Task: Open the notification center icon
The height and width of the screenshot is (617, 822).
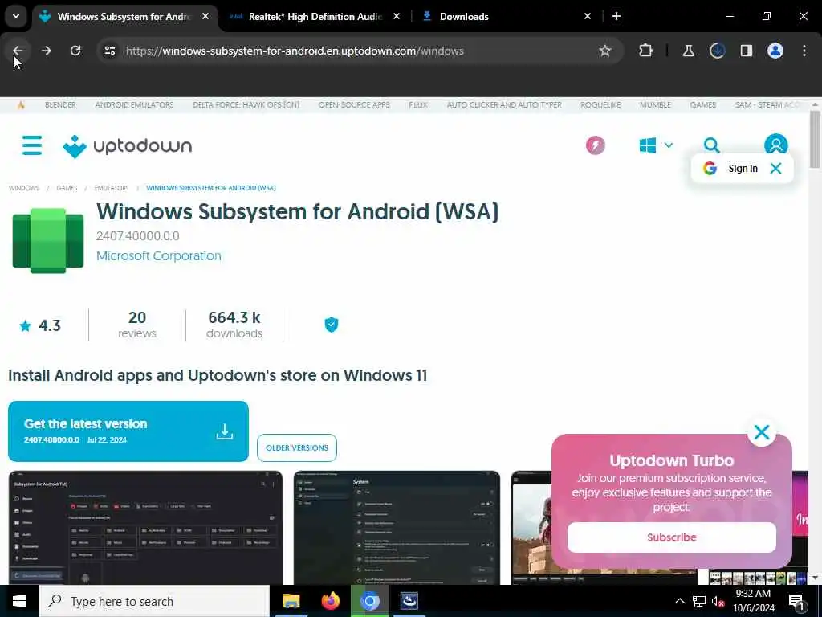Action: click(796, 601)
